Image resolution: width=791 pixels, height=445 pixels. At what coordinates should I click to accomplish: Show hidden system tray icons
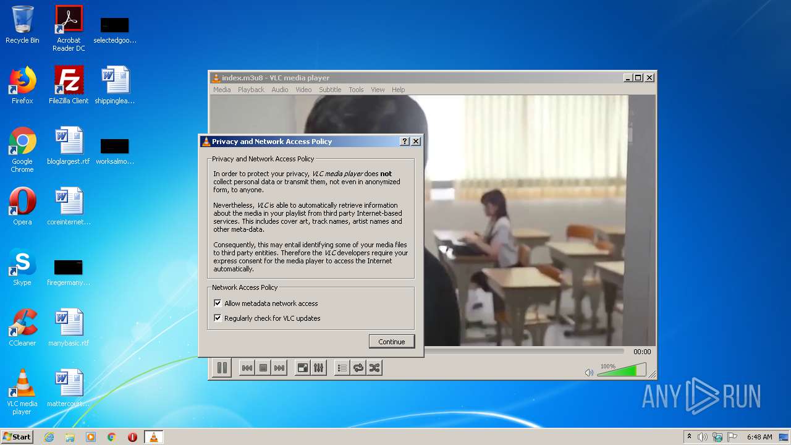coord(689,437)
